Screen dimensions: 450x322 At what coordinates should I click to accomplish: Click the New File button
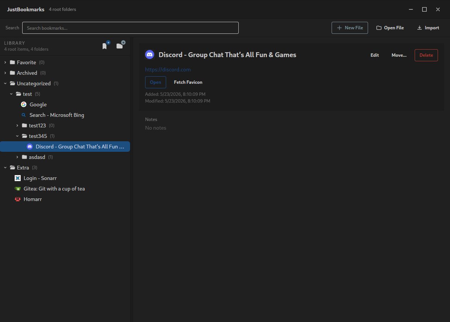coord(350,28)
